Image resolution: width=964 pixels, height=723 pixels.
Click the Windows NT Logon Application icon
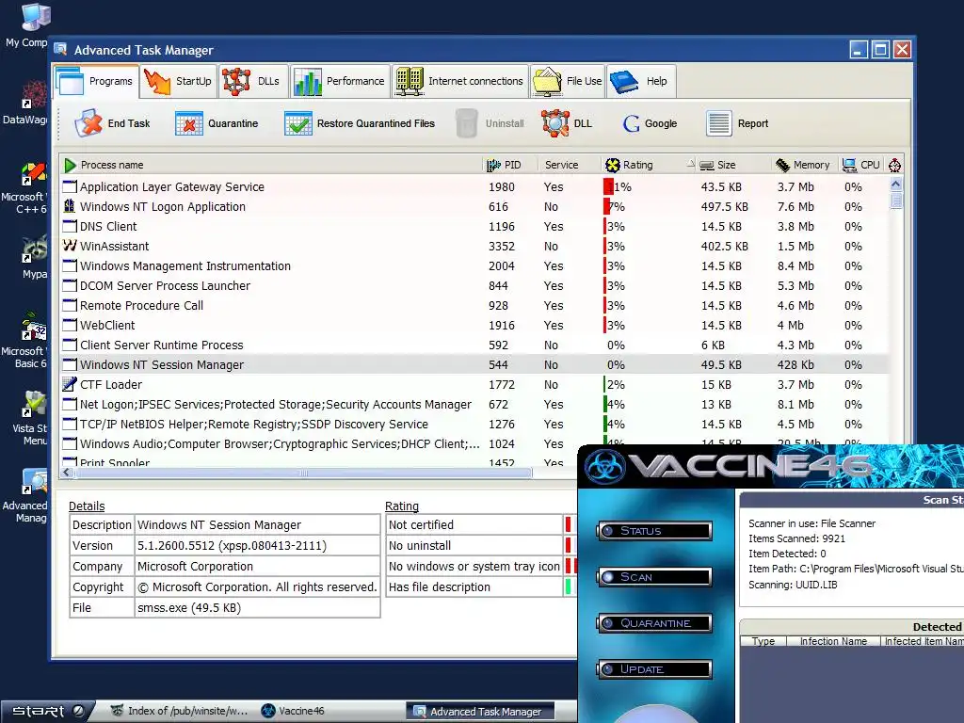[70, 206]
